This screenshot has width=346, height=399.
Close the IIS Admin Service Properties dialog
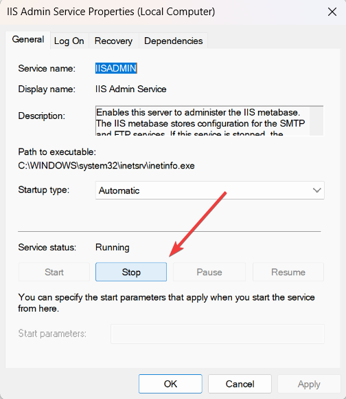(x=332, y=12)
